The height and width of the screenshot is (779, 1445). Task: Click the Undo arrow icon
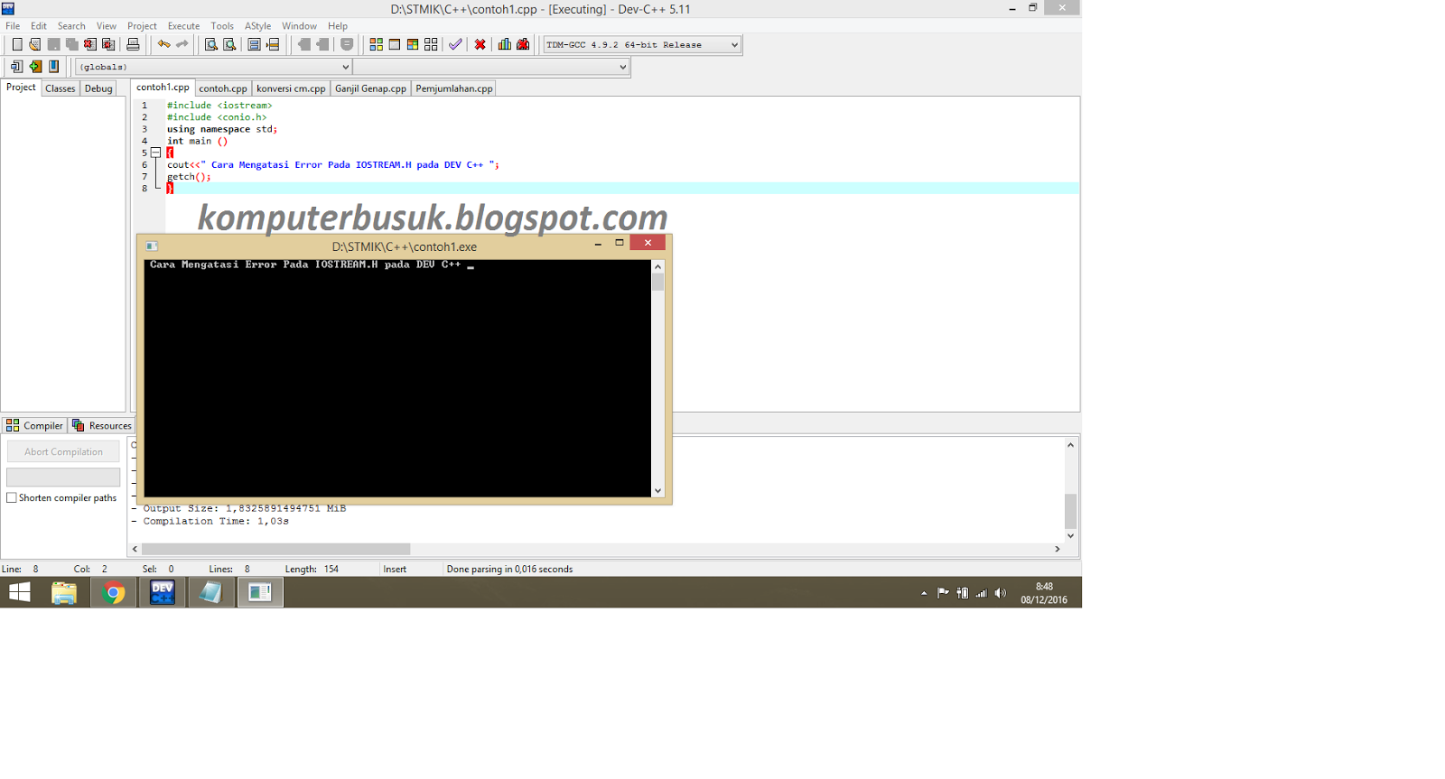coord(163,44)
